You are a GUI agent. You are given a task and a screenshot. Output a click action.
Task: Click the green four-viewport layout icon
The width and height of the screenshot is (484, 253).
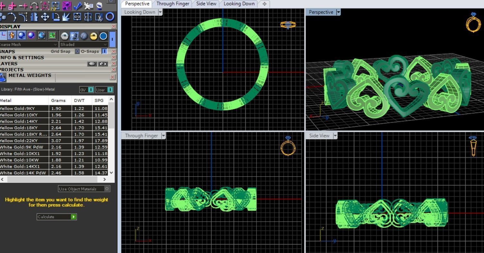tap(52, 36)
